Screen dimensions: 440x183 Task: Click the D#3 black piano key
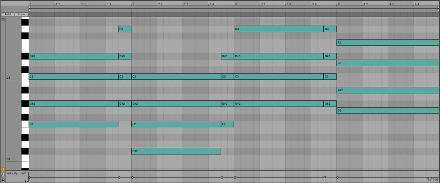click(x=25, y=56)
